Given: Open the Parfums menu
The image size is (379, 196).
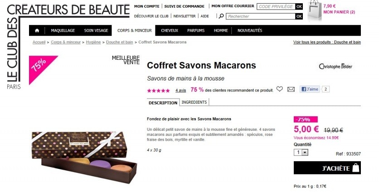Looking at the screenshot, I should coord(196,30).
